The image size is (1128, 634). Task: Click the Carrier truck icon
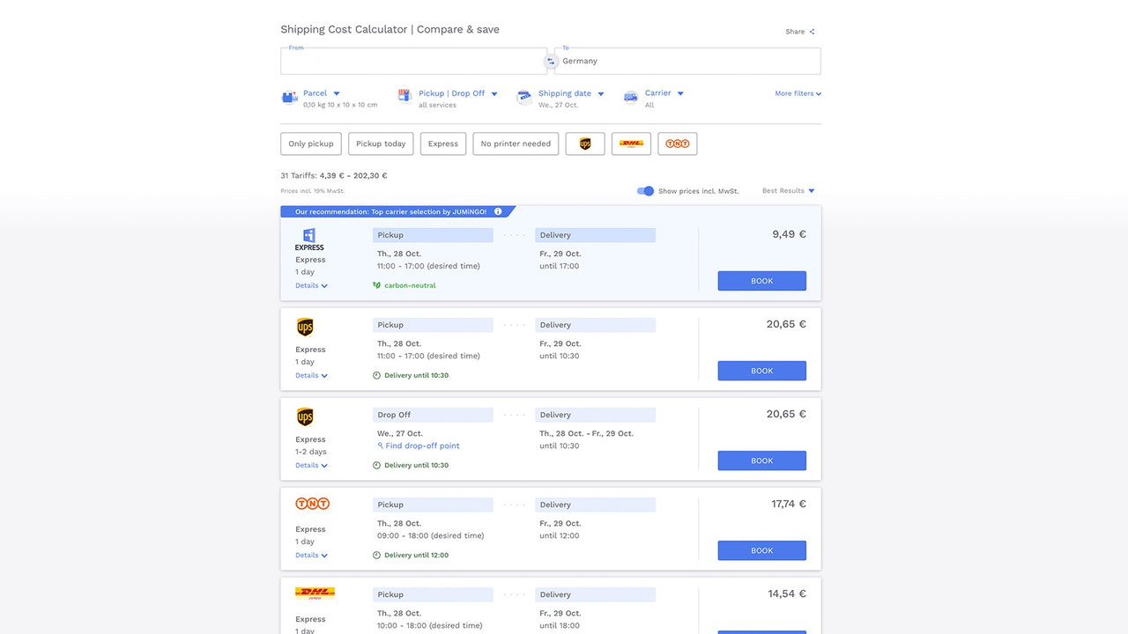pyautogui.click(x=630, y=98)
